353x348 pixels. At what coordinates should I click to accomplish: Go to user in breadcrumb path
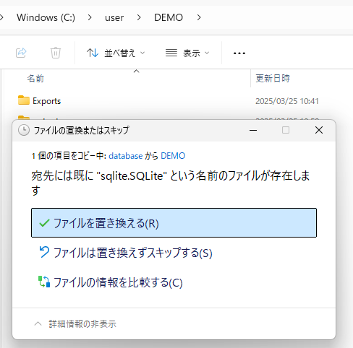point(114,17)
